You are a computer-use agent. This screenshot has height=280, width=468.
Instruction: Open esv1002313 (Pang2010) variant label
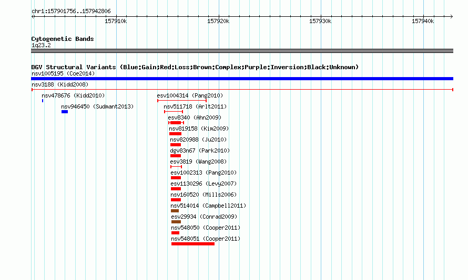pyautogui.click(x=204, y=173)
